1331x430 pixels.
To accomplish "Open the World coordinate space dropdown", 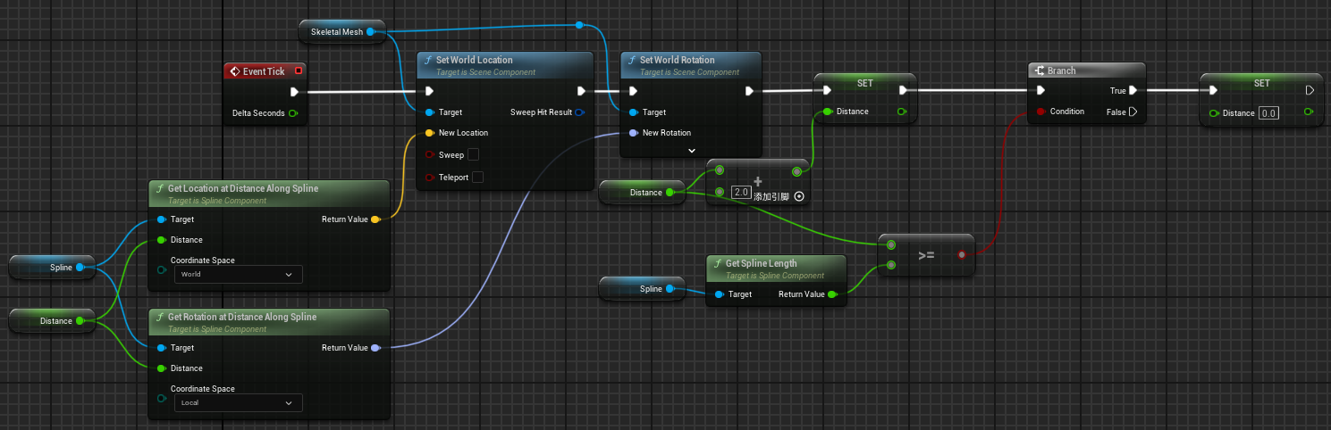I will (x=238, y=275).
